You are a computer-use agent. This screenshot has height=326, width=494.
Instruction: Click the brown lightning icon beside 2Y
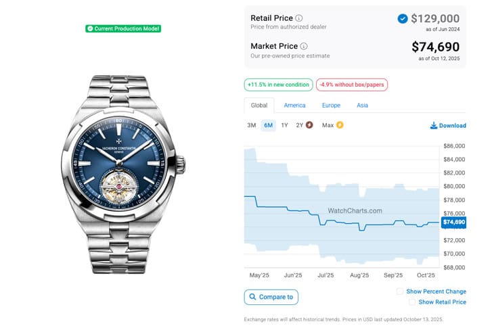309,125
